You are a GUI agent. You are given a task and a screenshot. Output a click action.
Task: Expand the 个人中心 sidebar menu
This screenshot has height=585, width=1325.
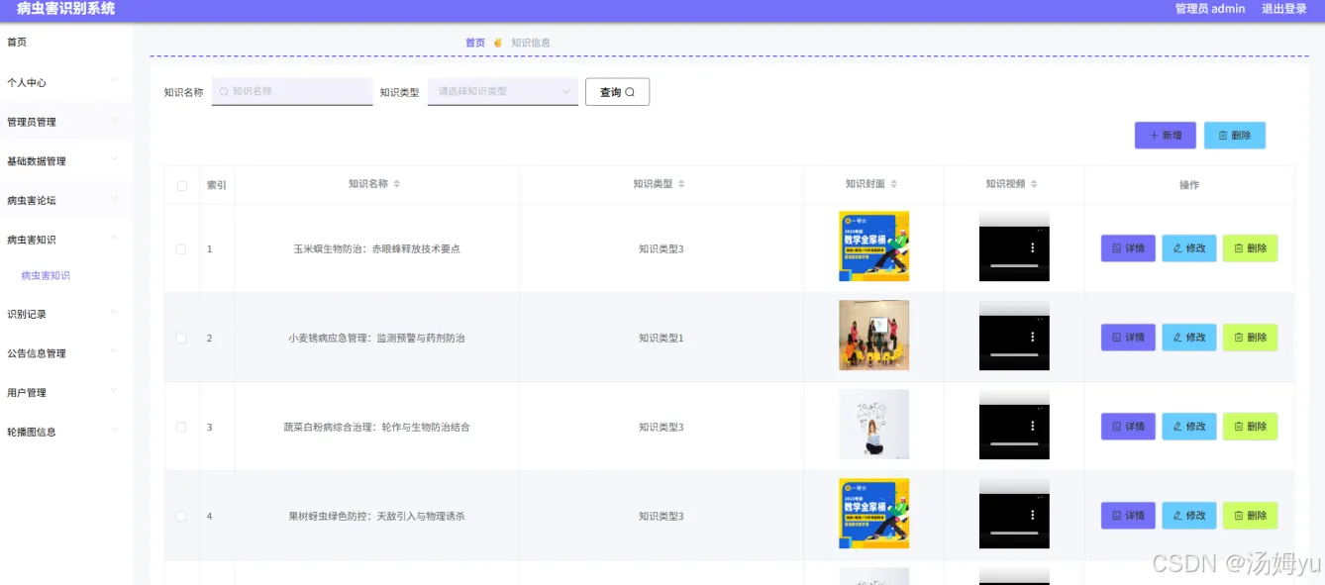pyautogui.click(x=65, y=82)
